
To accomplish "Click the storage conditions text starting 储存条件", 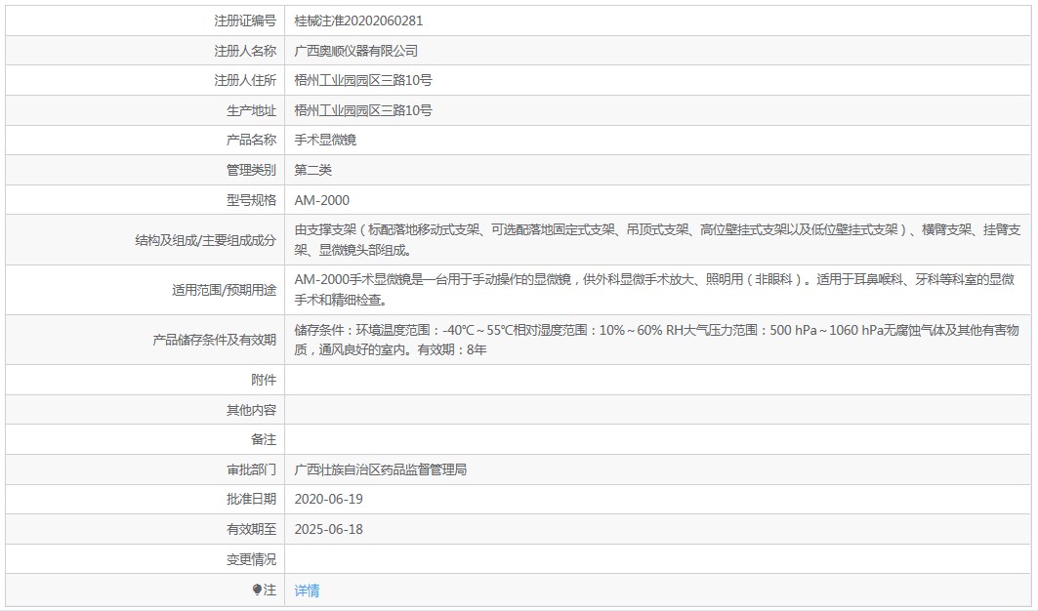I will click(x=656, y=340).
